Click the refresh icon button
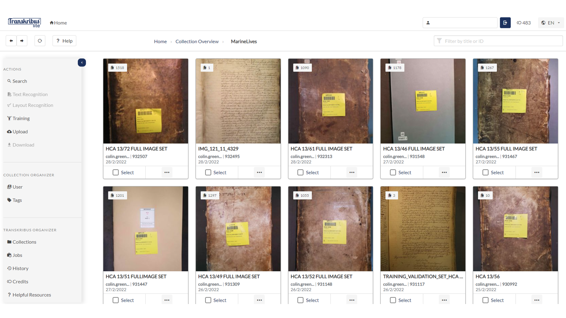The image size is (566, 318). [x=40, y=41]
